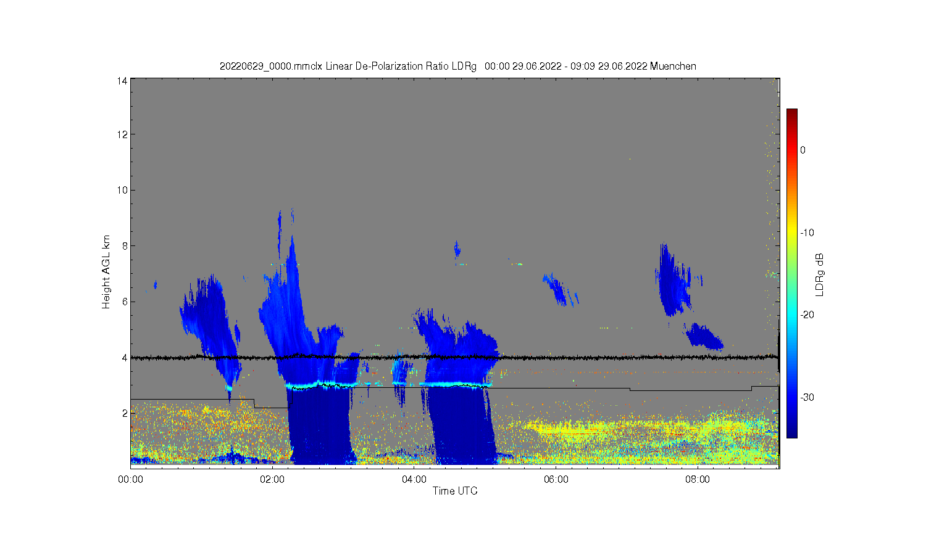926x555 pixels.
Task: Click the thick black noisy line at 4 km
Action: click(x=455, y=357)
